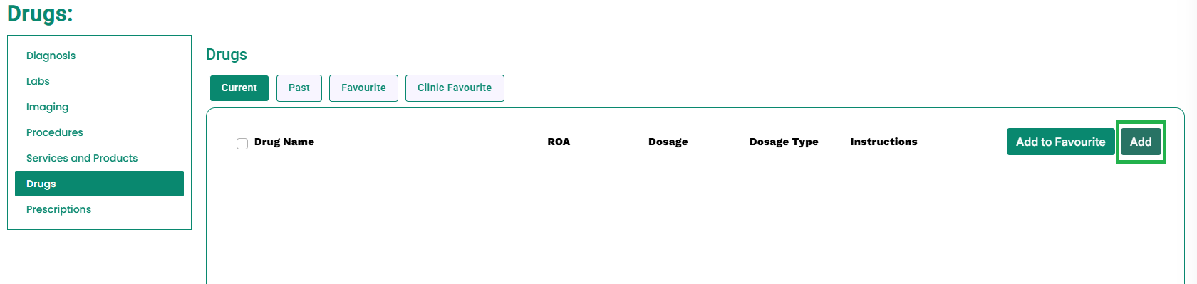Click the Drug Name column header
The height and width of the screenshot is (284, 1197).
284,142
